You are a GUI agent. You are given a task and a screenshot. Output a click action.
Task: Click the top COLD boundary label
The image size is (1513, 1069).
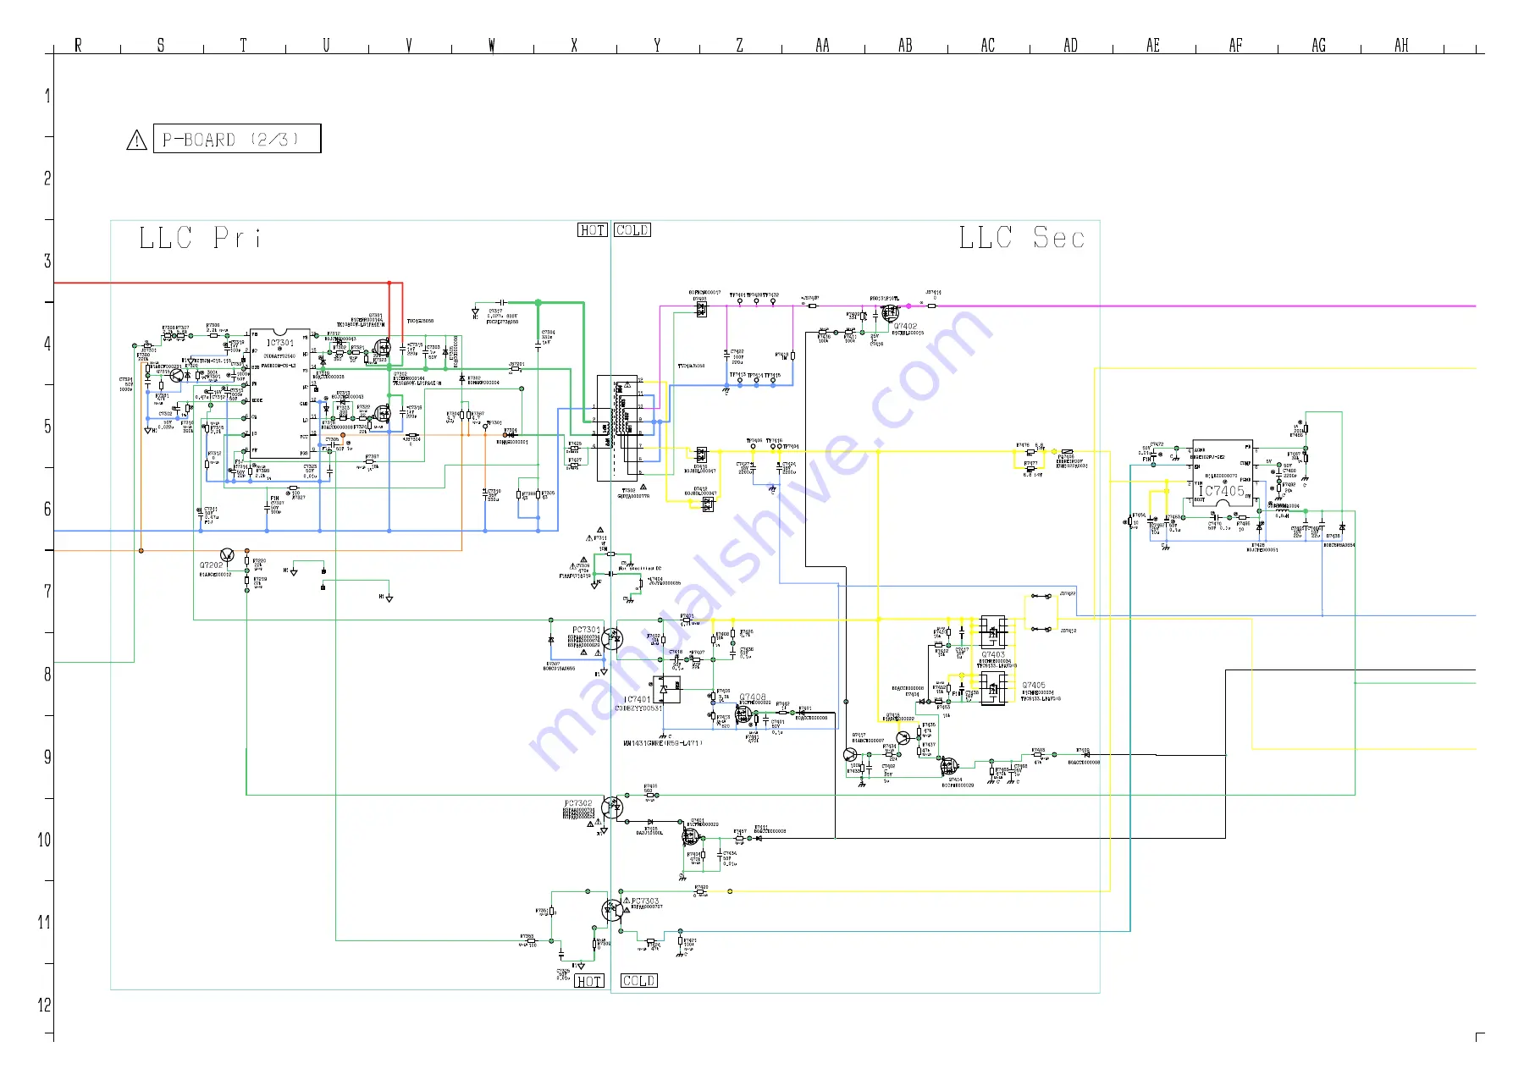click(632, 230)
